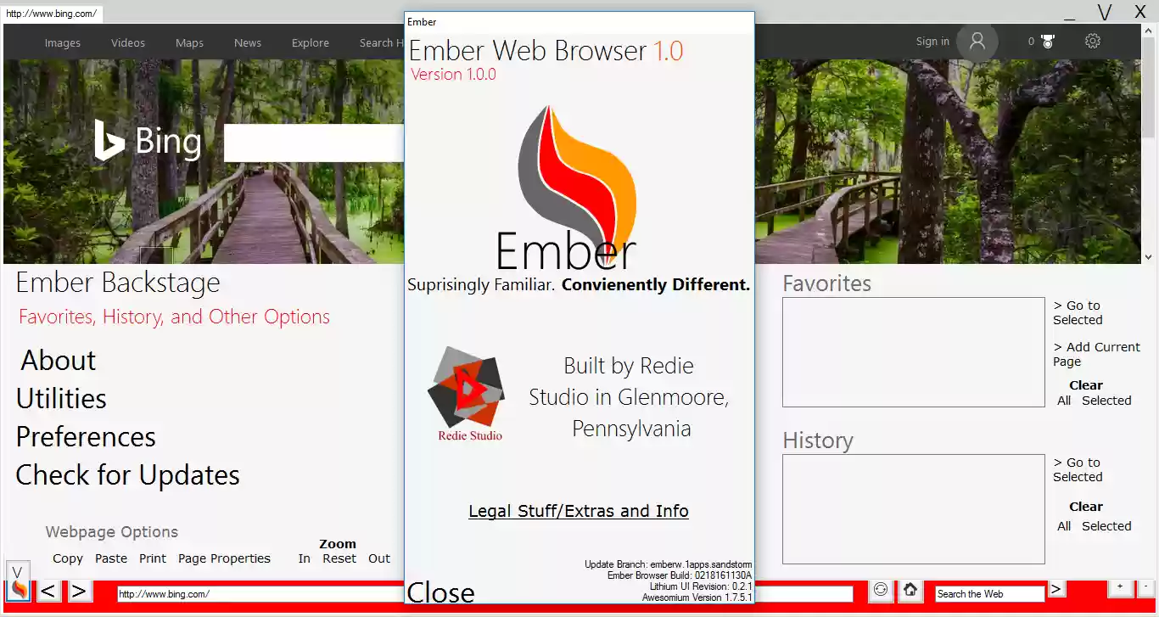Screen dimensions: 1159x617
Task: Click the Sign in avatar icon
Action: coord(977,41)
